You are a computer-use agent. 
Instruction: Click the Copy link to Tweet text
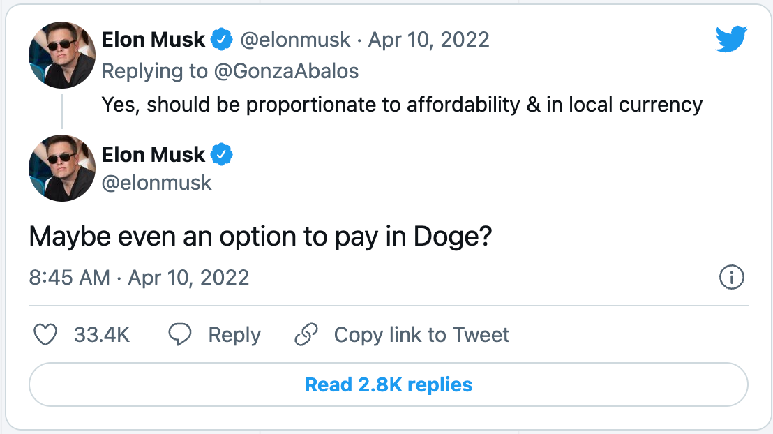(421, 335)
